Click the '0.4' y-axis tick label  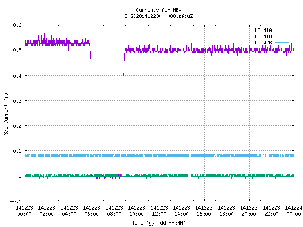pyautogui.click(x=17, y=76)
